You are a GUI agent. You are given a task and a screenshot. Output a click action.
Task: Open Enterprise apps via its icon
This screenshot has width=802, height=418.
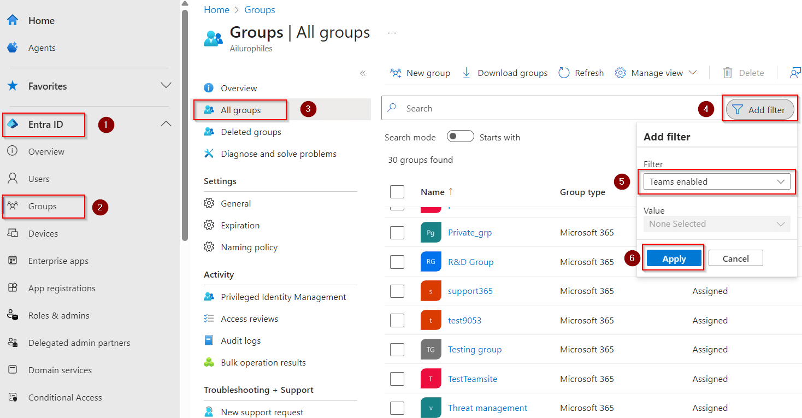pyautogui.click(x=13, y=261)
